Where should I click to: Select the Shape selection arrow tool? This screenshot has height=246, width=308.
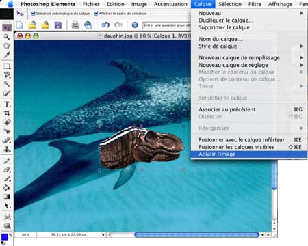(7, 206)
